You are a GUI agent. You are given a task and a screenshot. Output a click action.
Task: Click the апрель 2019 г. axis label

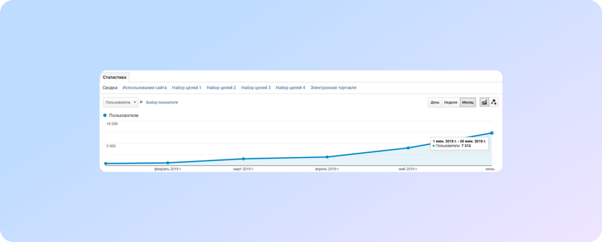pos(327,169)
